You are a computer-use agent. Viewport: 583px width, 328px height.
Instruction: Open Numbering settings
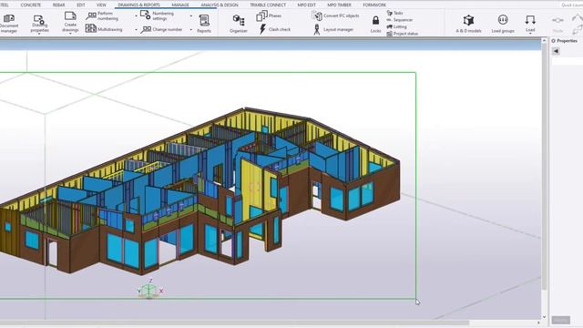157,15
